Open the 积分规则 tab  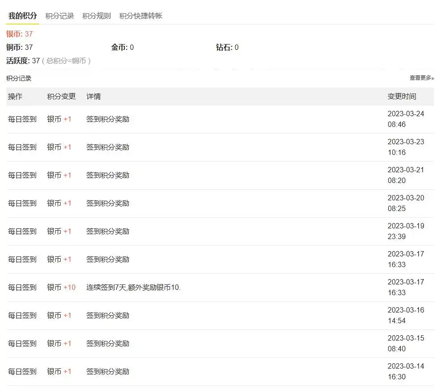click(97, 16)
